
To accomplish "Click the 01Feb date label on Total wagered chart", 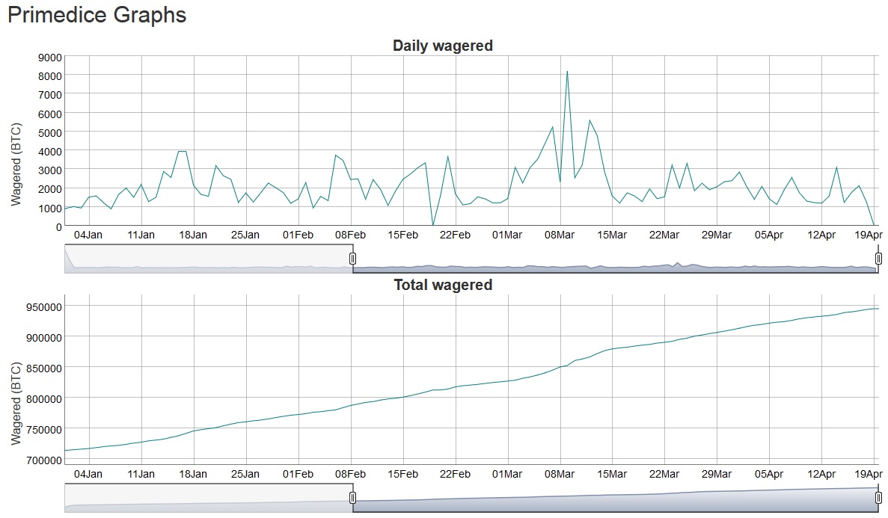I will [x=298, y=475].
